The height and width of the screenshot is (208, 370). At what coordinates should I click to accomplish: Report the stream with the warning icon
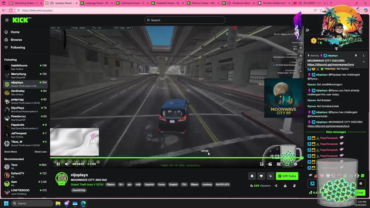click(x=285, y=186)
